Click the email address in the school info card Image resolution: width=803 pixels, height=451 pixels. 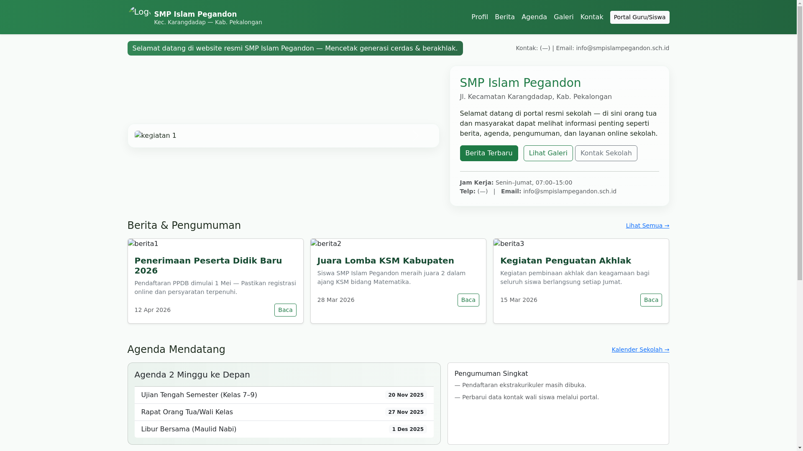click(570, 191)
